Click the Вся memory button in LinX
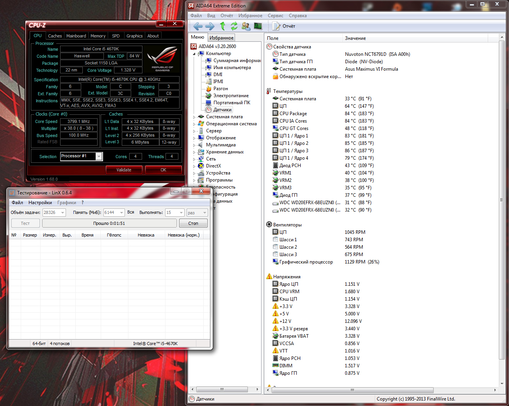 [131, 212]
